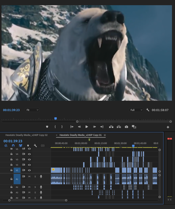Solo audio track A3
Image resolution: width=175 pixels, height=209 pixels.
click(35, 192)
